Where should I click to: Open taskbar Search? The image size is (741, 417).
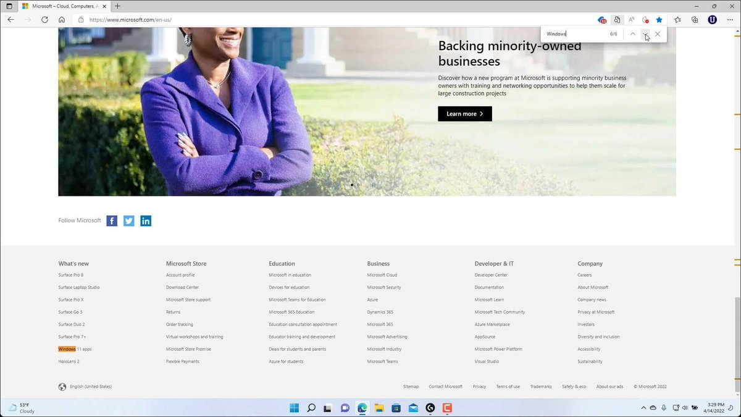(x=311, y=408)
